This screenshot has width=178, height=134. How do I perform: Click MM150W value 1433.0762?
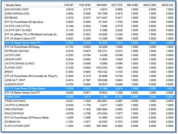click(x=102, y=68)
